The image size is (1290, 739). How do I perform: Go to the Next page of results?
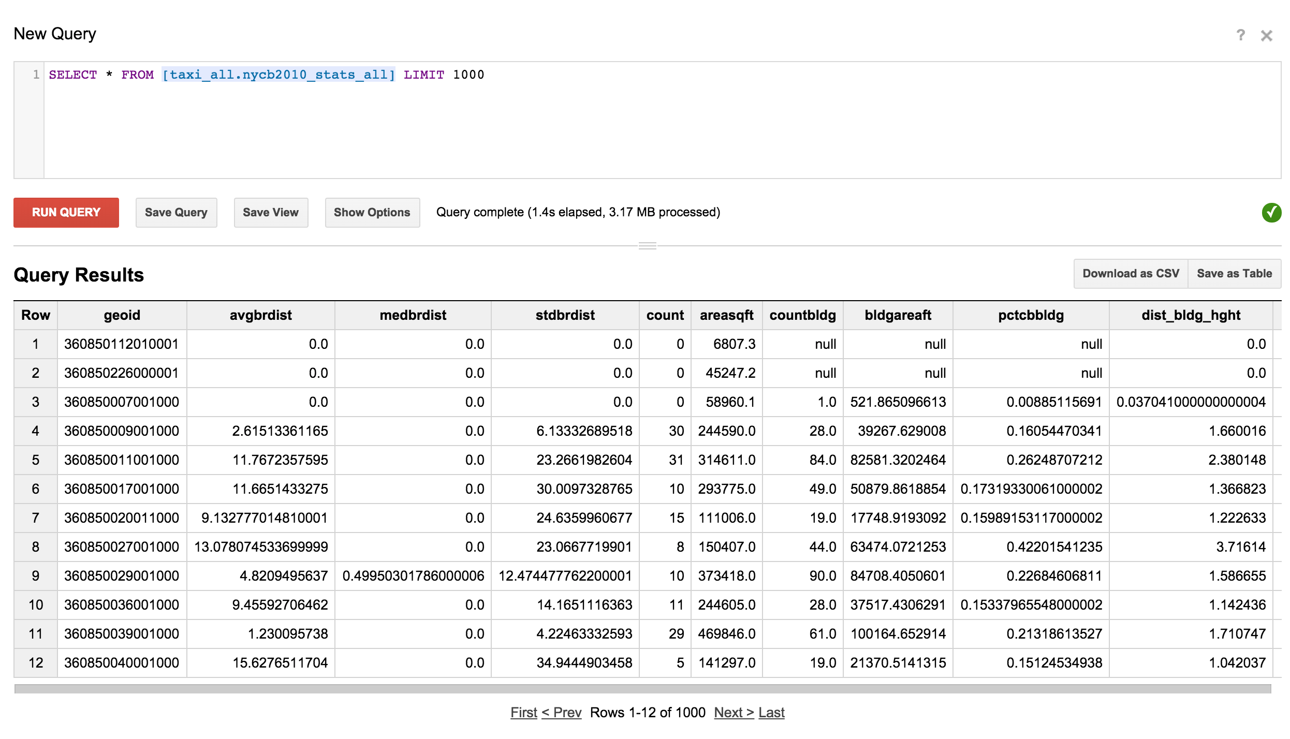coord(733,712)
